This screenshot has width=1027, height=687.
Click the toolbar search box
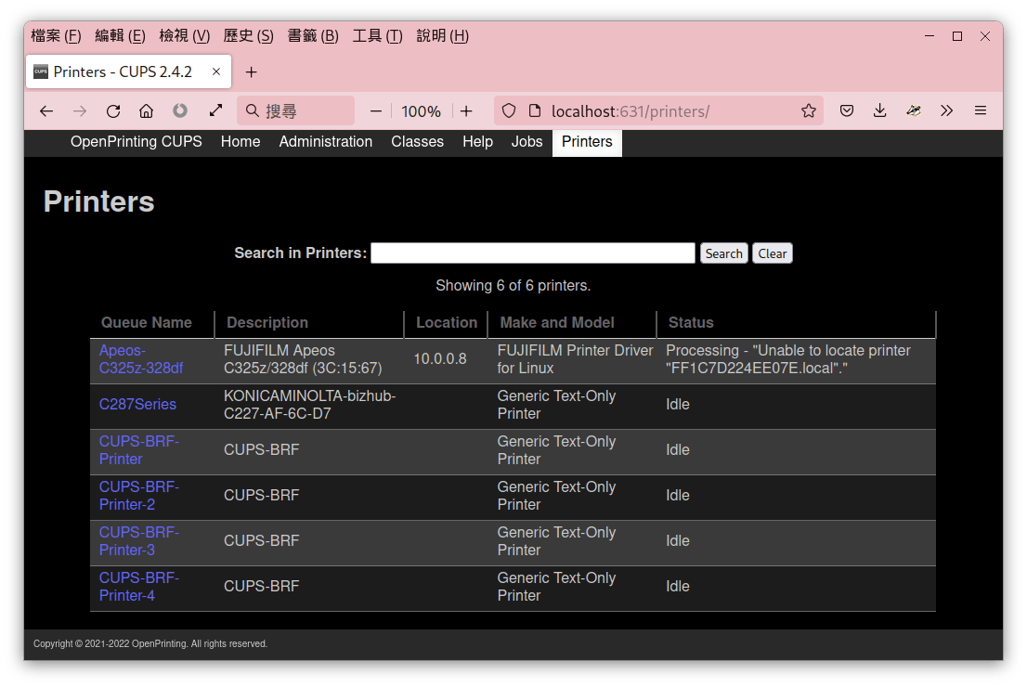pos(296,111)
